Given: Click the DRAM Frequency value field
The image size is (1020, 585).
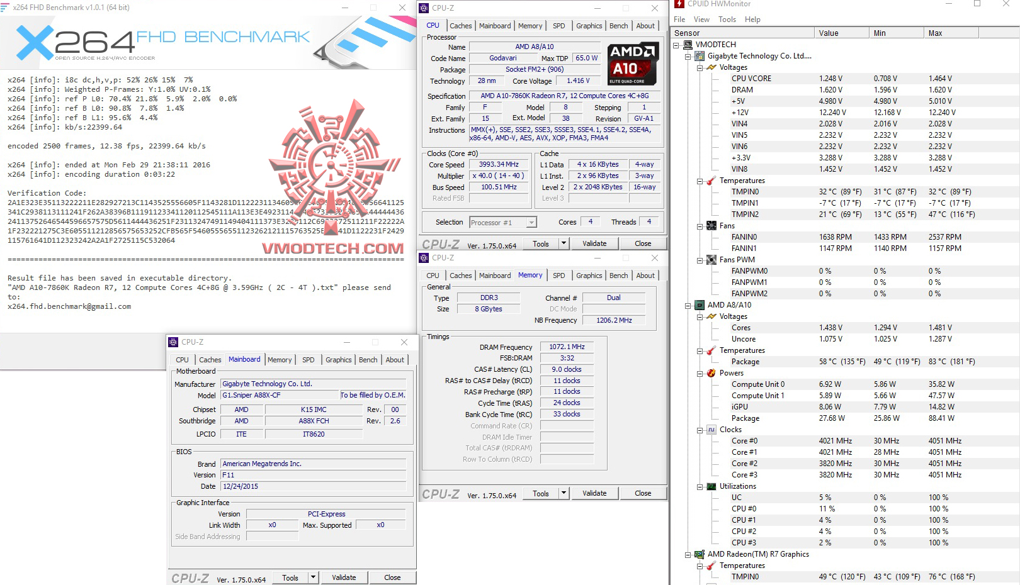Looking at the screenshot, I should coord(567,347).
